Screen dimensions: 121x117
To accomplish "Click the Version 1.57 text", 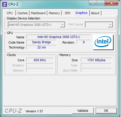I will (x=34, y=111).
